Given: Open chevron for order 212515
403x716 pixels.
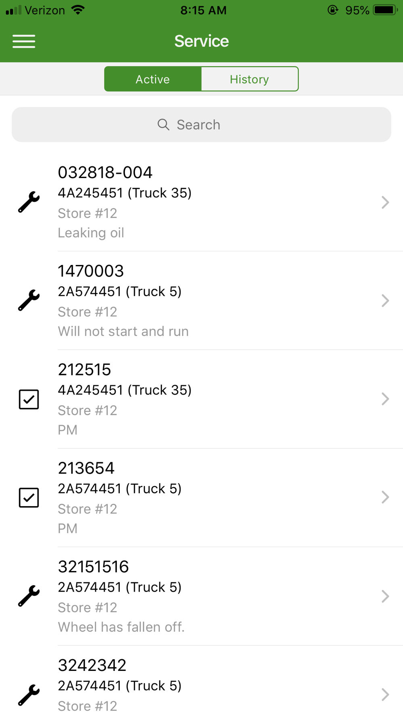Looking at the screenshot, I should pyautogui.click(x=385, y=399).
